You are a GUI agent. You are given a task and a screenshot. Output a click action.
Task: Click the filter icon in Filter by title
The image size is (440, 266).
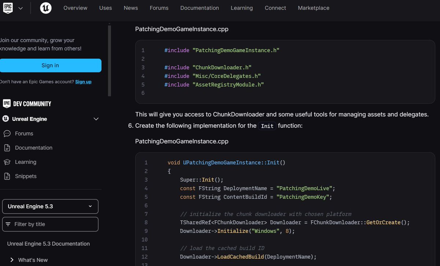[8, 224]
